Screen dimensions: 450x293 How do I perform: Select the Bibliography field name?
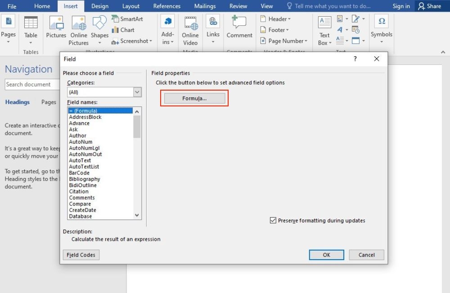coord(100,179)
